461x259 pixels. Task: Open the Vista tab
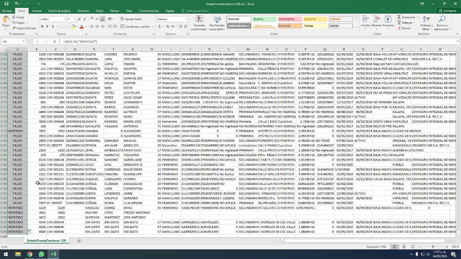tap(129, 11)
